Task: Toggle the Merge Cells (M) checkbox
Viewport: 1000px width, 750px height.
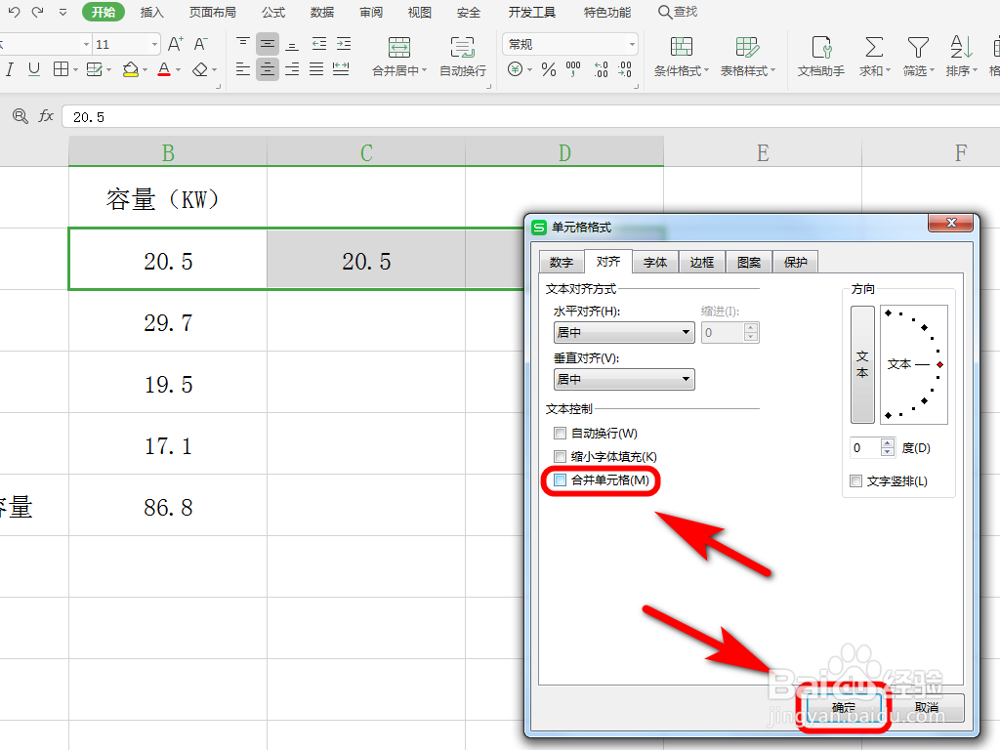Action: point(560,480)
